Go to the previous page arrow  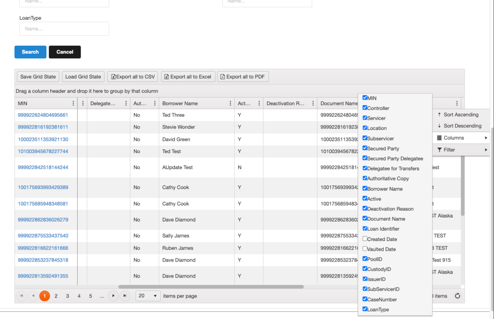tap(33, 296)
